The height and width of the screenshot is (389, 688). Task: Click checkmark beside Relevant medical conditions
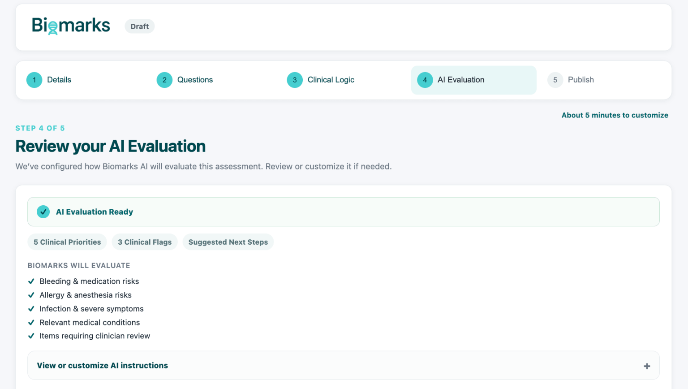[x=31, y=322]
